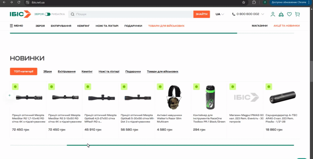Open the user account profile icon
The height and width of the screenshot is (159, 313).
click(273, 14)
